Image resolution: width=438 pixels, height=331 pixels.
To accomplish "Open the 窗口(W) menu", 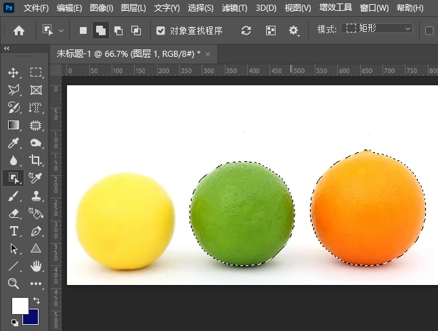I will point(374,8).
